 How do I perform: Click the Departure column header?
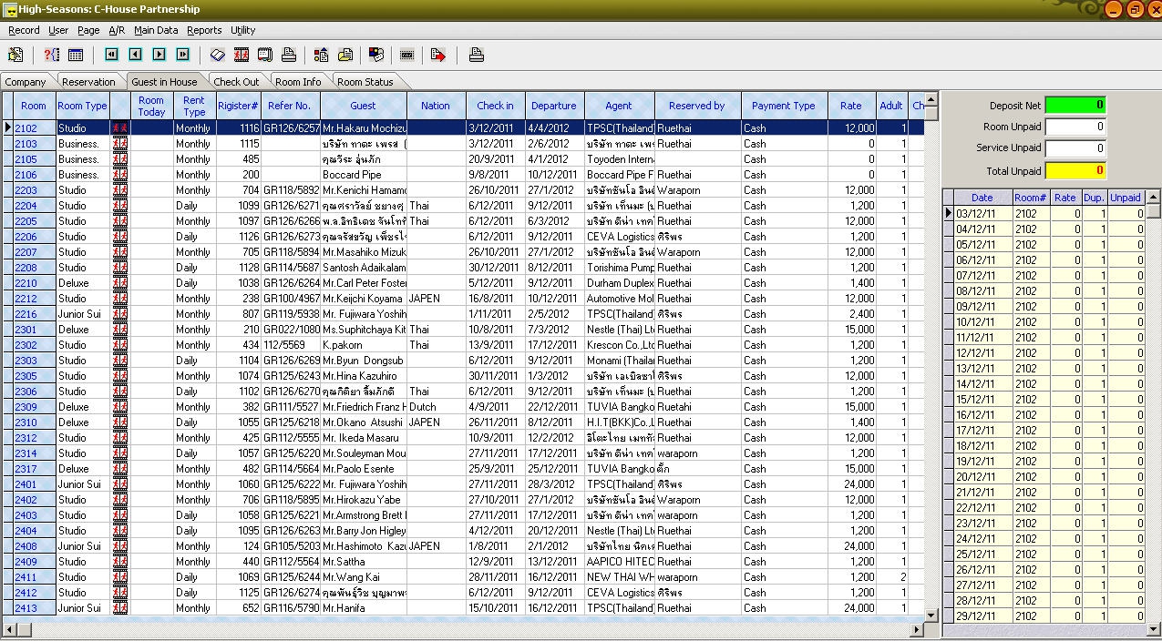coord(553,106)
